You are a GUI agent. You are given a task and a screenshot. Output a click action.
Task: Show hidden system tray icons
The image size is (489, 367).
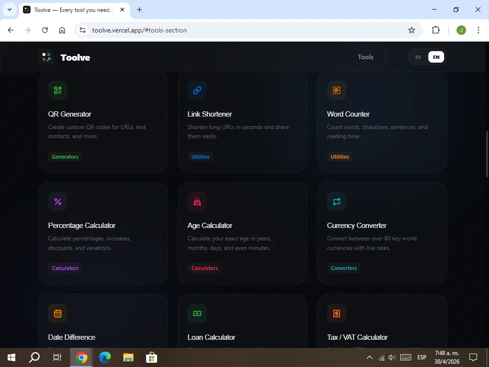tap(370, 357)
